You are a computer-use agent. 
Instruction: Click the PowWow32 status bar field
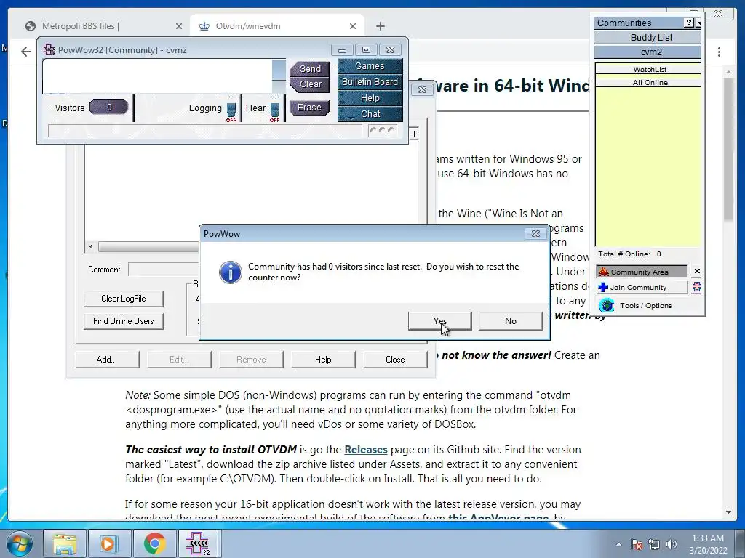tap(204, 131)
